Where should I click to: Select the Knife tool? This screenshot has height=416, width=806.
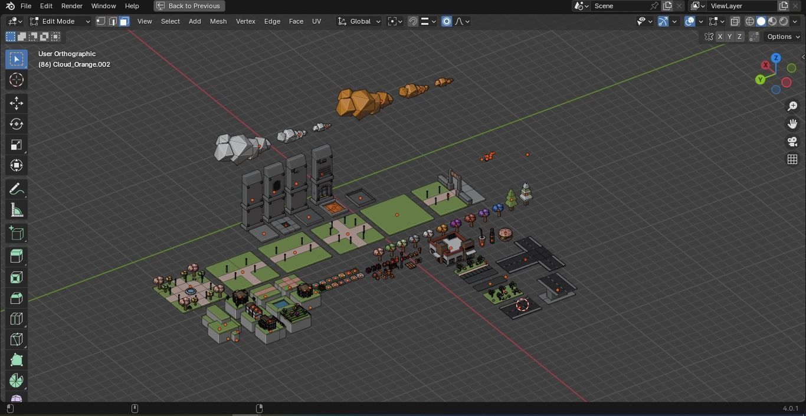17,340
